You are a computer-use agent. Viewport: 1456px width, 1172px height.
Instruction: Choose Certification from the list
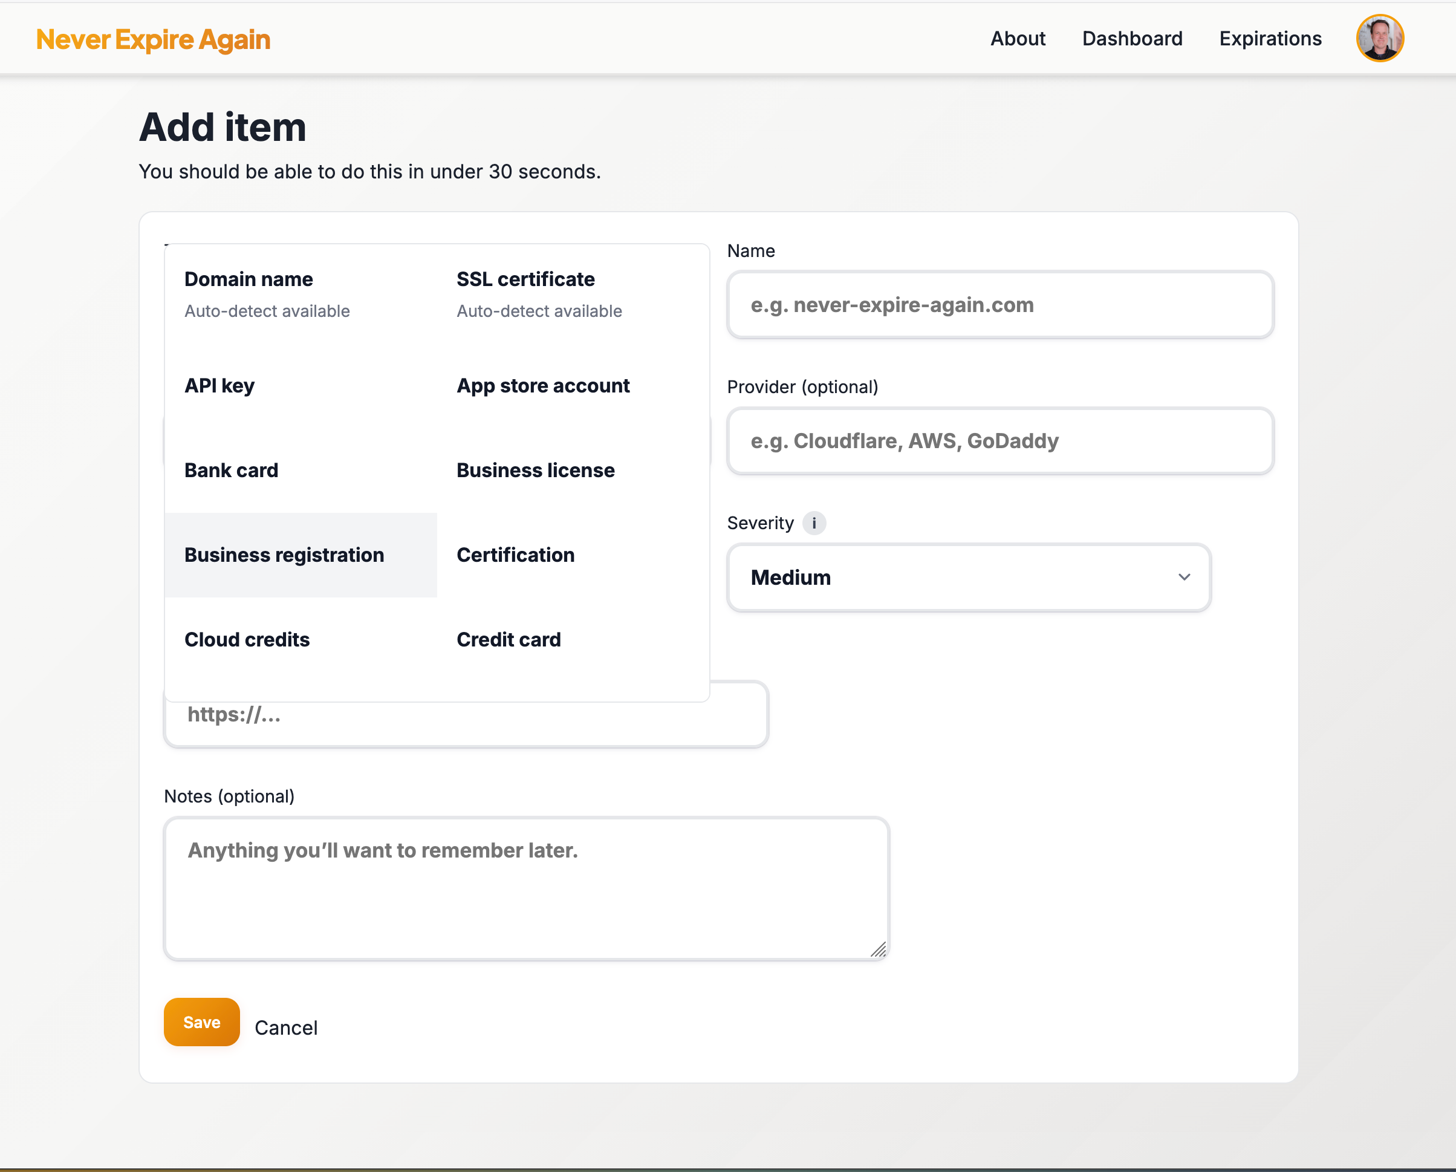[x=515, y=555]
